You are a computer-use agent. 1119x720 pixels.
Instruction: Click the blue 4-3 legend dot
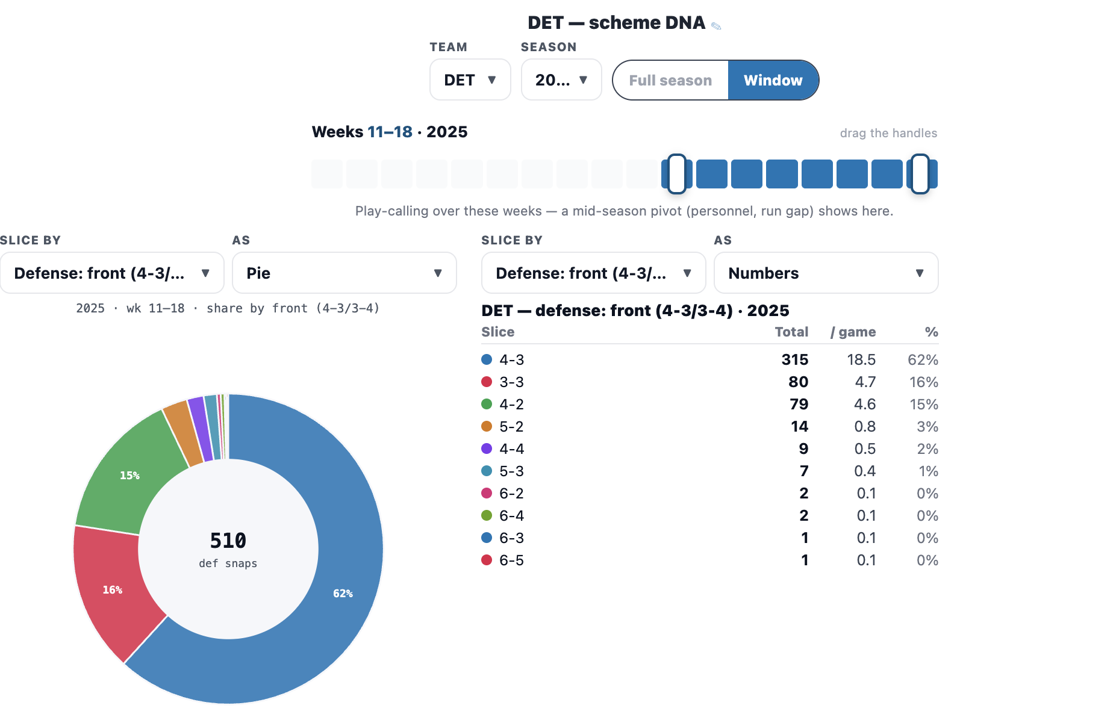487,359
